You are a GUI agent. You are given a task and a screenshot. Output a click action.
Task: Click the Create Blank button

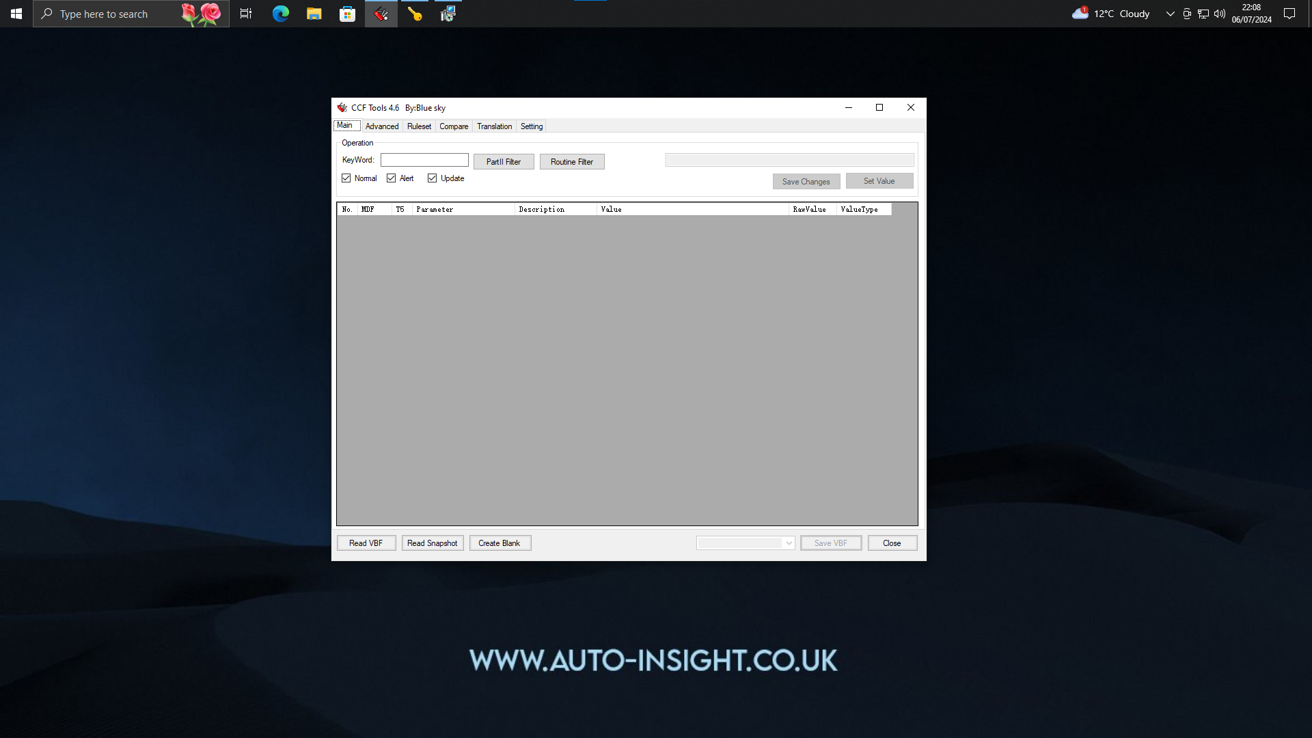500,543
